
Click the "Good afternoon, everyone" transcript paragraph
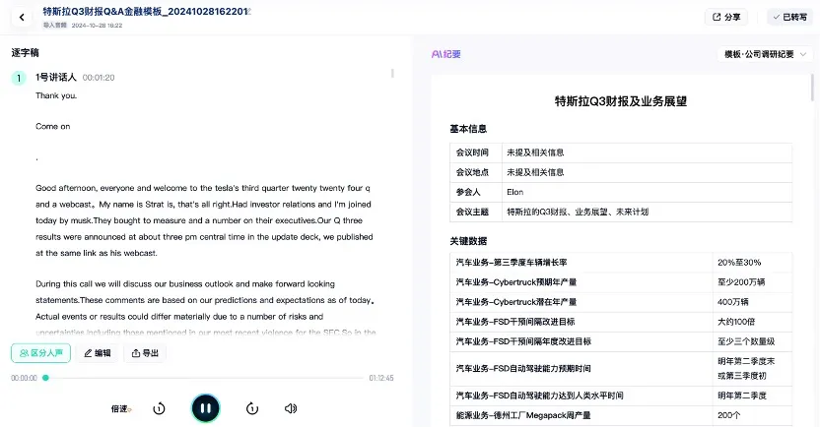point(204,220)
